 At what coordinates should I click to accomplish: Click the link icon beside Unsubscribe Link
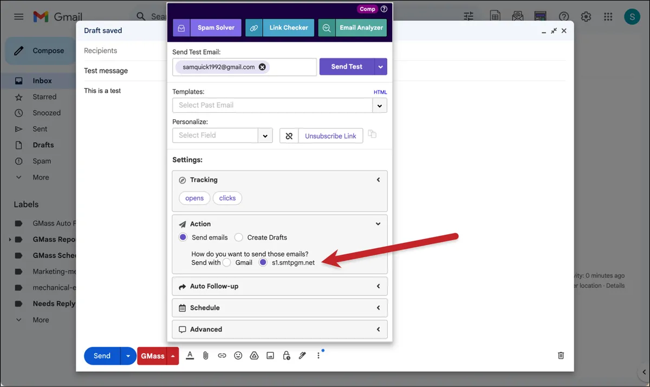pyautogui.click(x=289, y=136)
